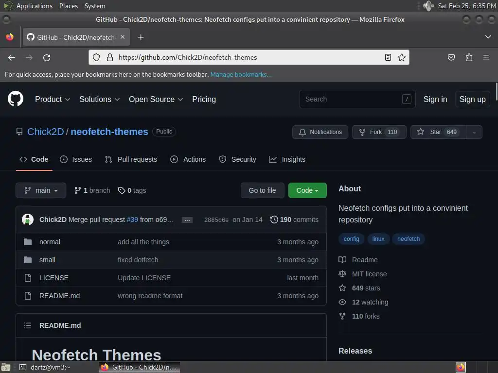Expand commit message ellipsis button

click(187, 220)
